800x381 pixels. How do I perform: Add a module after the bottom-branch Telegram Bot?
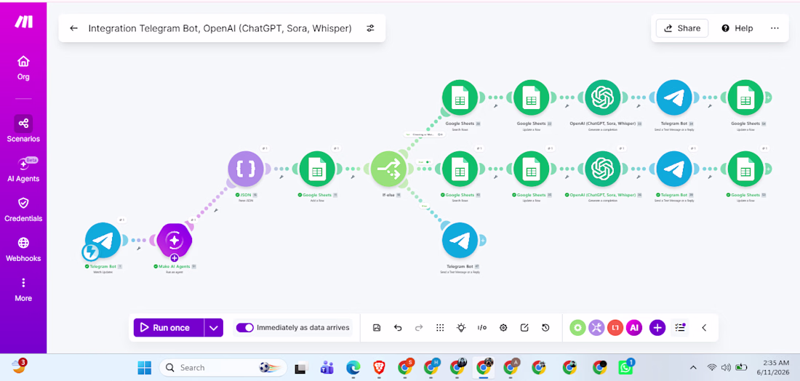482,240
